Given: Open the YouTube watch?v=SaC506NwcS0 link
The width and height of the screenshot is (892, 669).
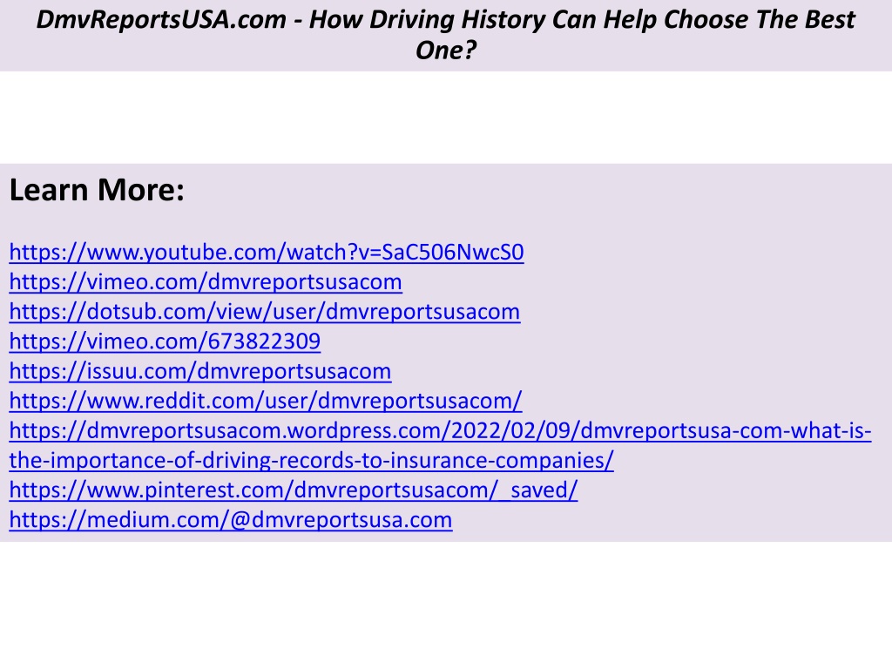Looking at the screenshot, I should (267, 252).
